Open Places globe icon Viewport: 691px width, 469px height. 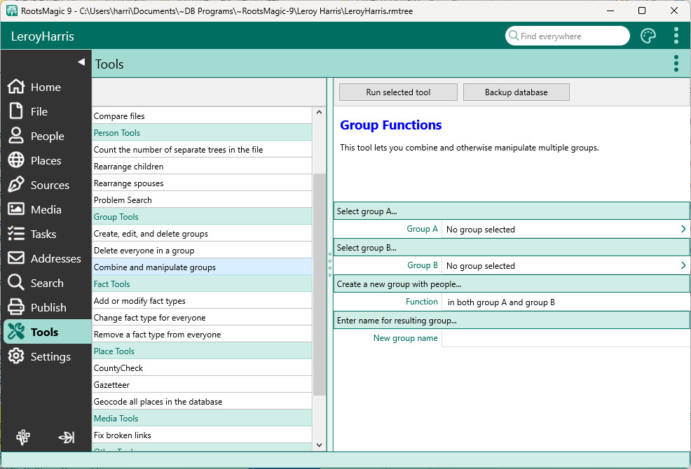pyautogui.click(x=16, y=161)
